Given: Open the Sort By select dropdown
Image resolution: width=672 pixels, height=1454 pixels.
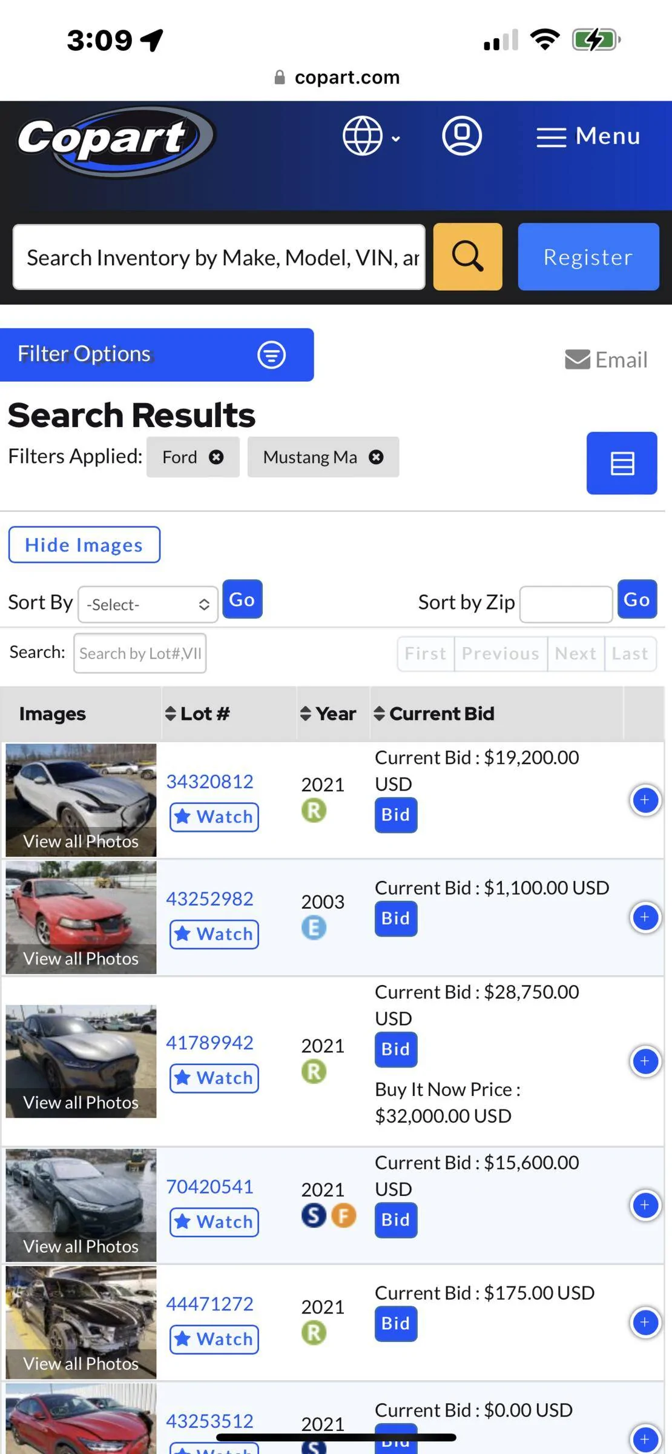Looking at the screenshot, I should [x=148, y=604].
